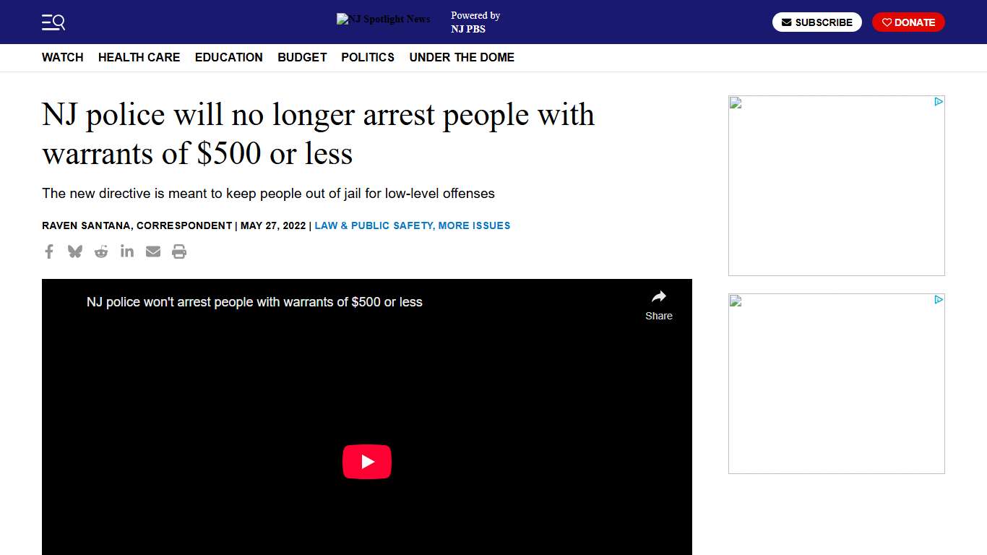Switch to the HEALTH CARE section
This screenshot has width=987, height=555.
[139, 57]
